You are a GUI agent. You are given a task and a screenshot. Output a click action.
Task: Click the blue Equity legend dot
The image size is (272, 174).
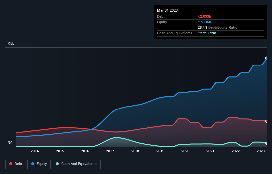[33, 164]
